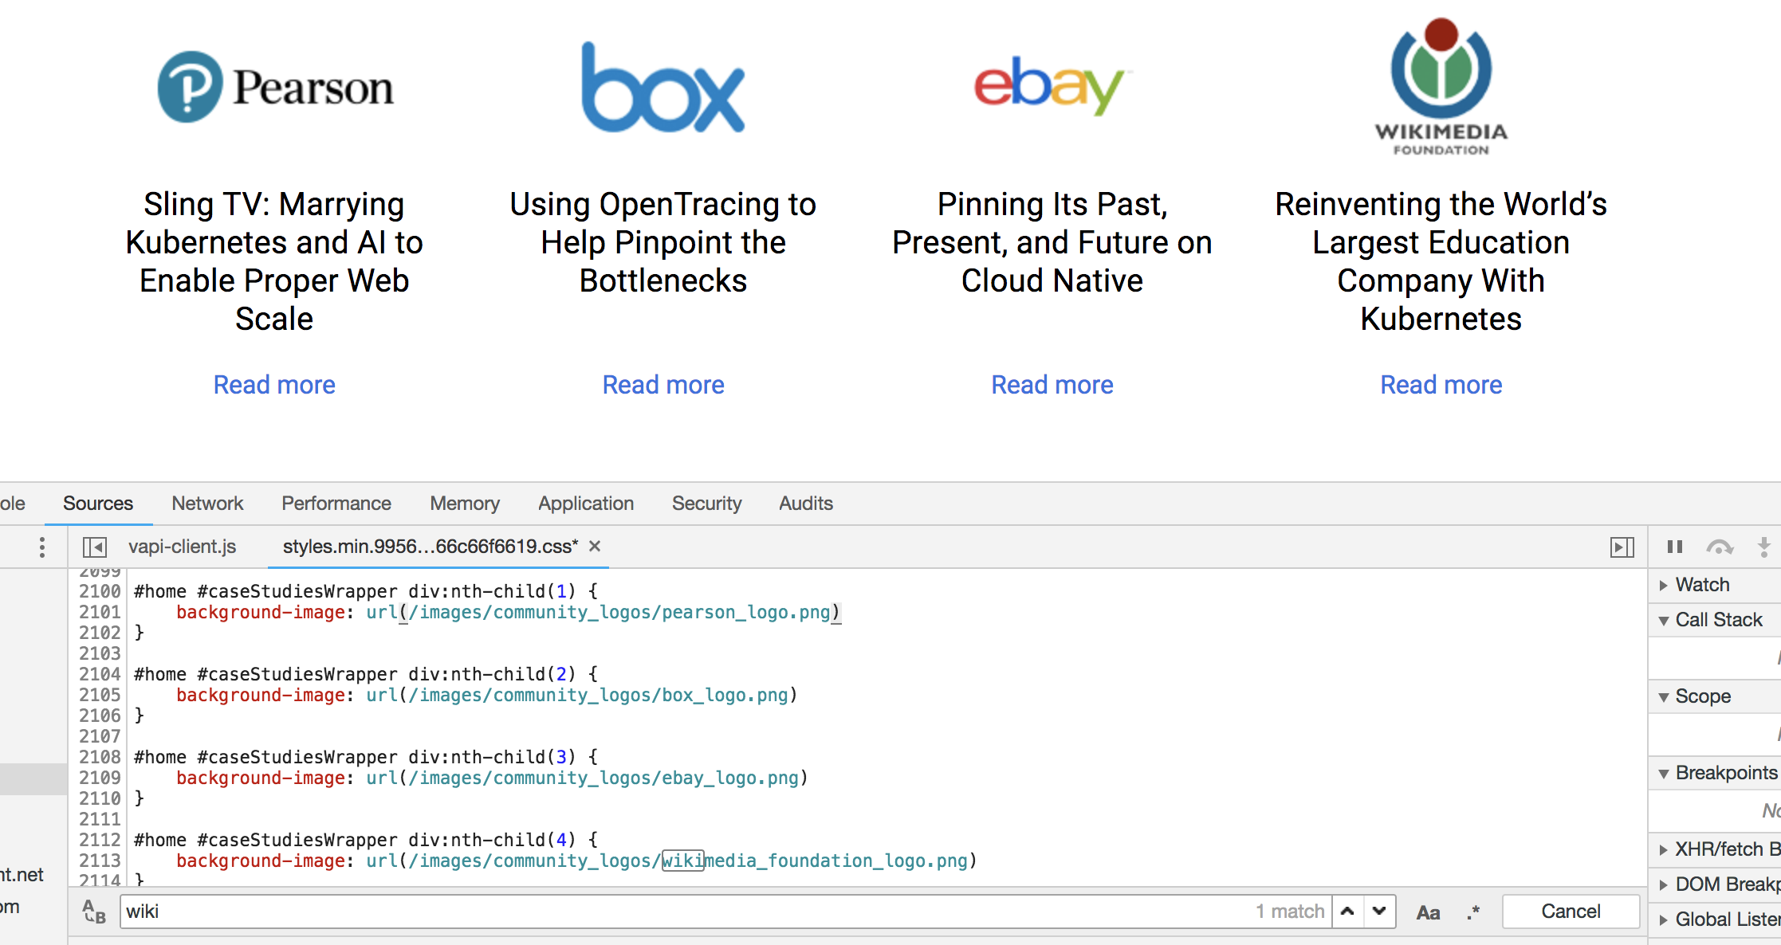Switch to the Memory tab
The height and width of the screenshot is (945, 1781).
(x=465, y=504)
